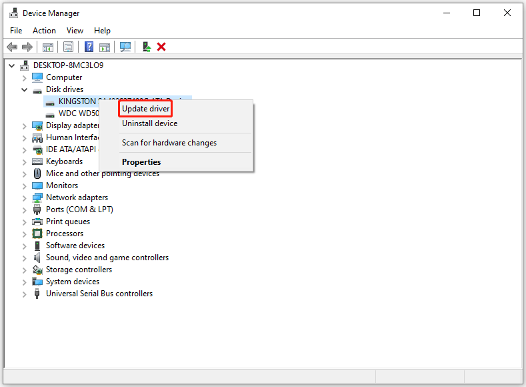The image size is (526, 387).
Task: Open the Action menu
Action: (x=44, y=31)
